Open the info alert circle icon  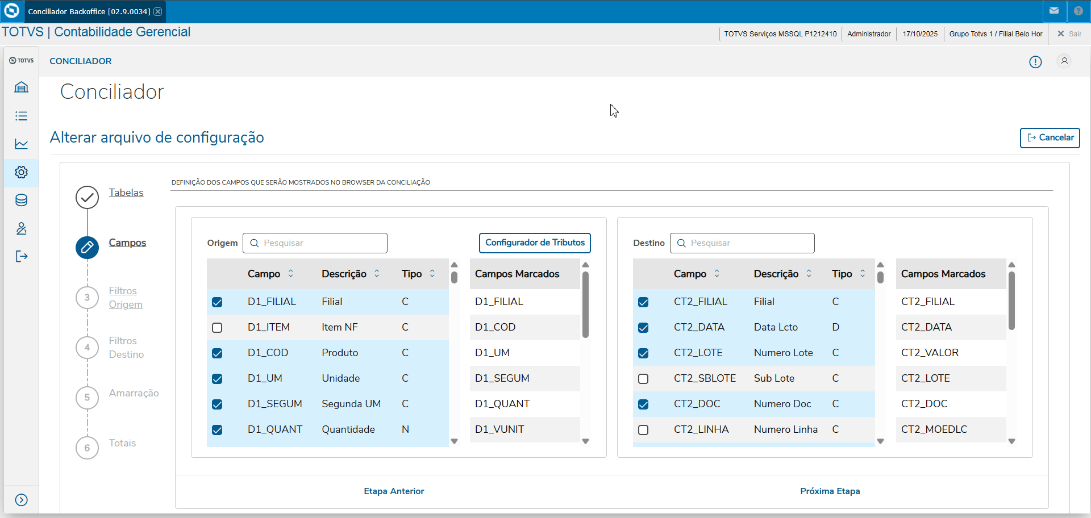tap(1035, 62)
